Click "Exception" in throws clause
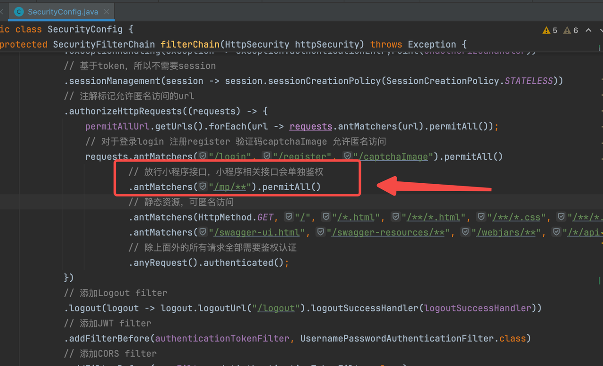The height and width of the screenshot is (366, 603). pyautogui.click(x=432, y=44)
